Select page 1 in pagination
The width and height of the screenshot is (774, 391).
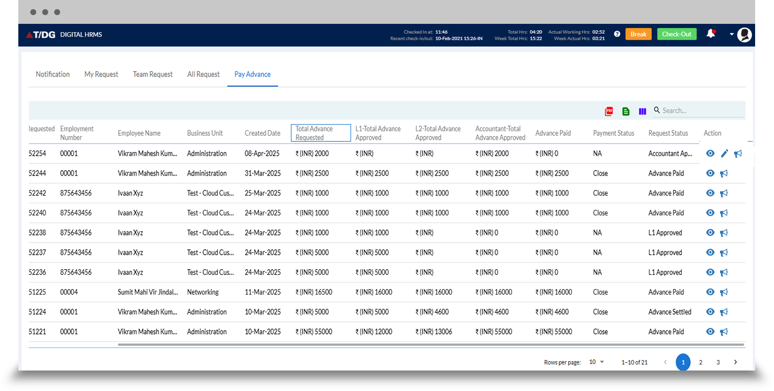coord(683,362)
